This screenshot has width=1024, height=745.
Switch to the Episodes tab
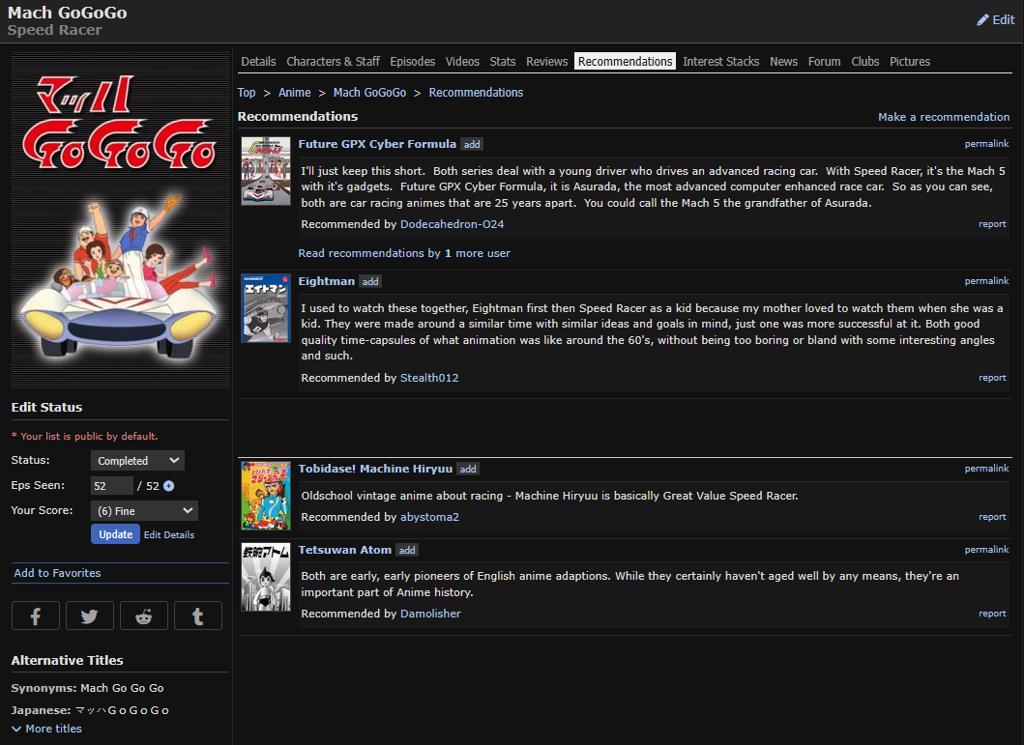[412, 61]
